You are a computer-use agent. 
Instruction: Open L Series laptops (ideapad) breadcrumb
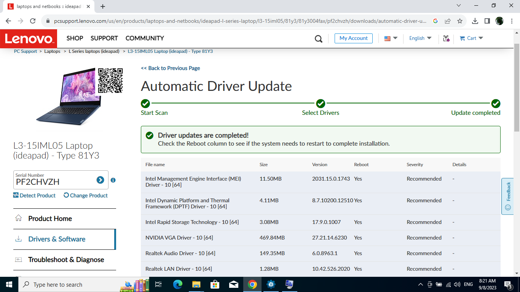pyautogui.click(x=94, y=51)
